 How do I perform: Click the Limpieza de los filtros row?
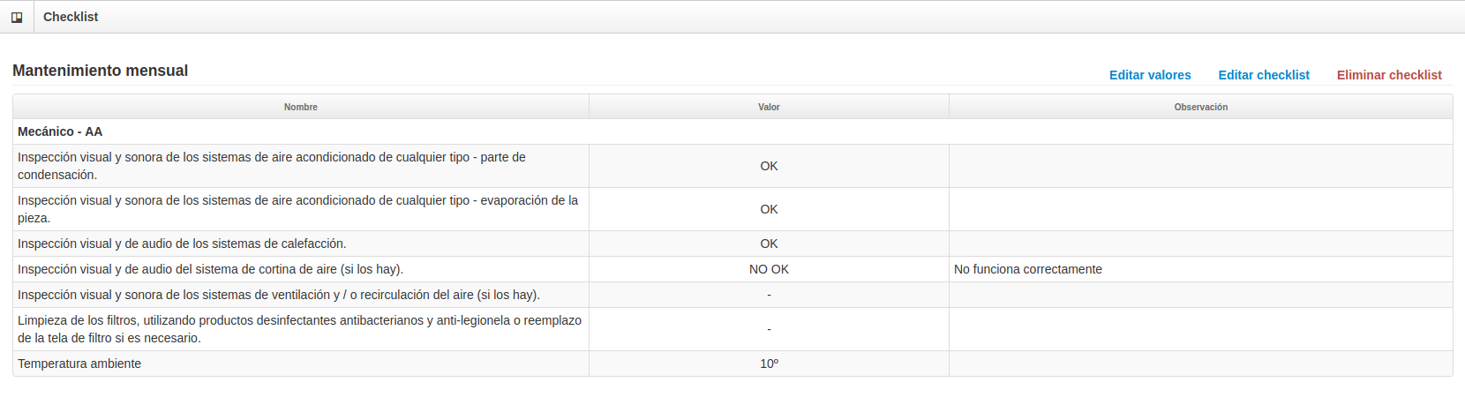tap(732, 329)
